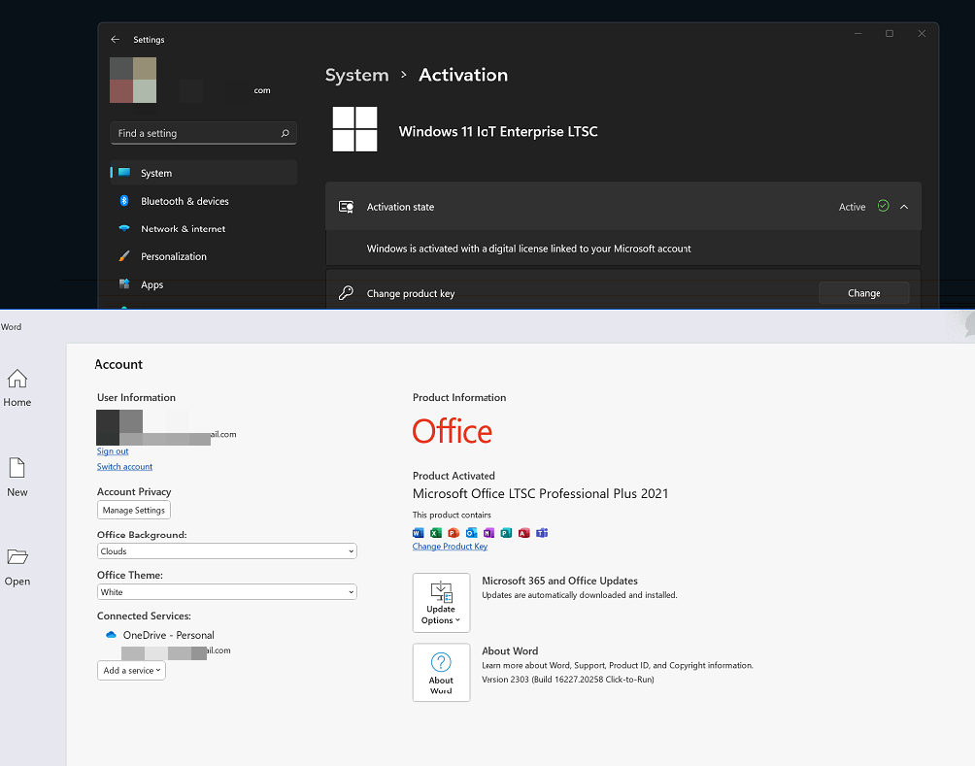Select Network & internet in Settings

pyautogui.click(x=204, y=229)
